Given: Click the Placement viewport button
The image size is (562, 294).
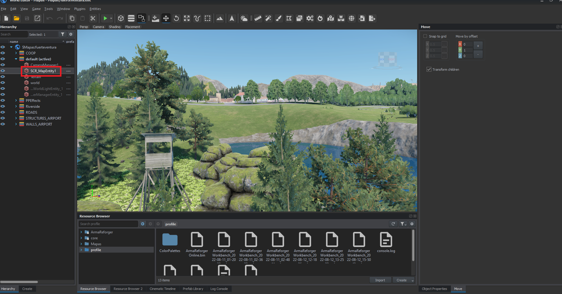Looking at the screenshot, I should point(133,27).
